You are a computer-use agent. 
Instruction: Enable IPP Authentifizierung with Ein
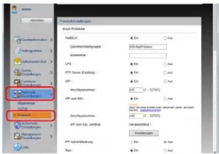(x=131, y=142)
